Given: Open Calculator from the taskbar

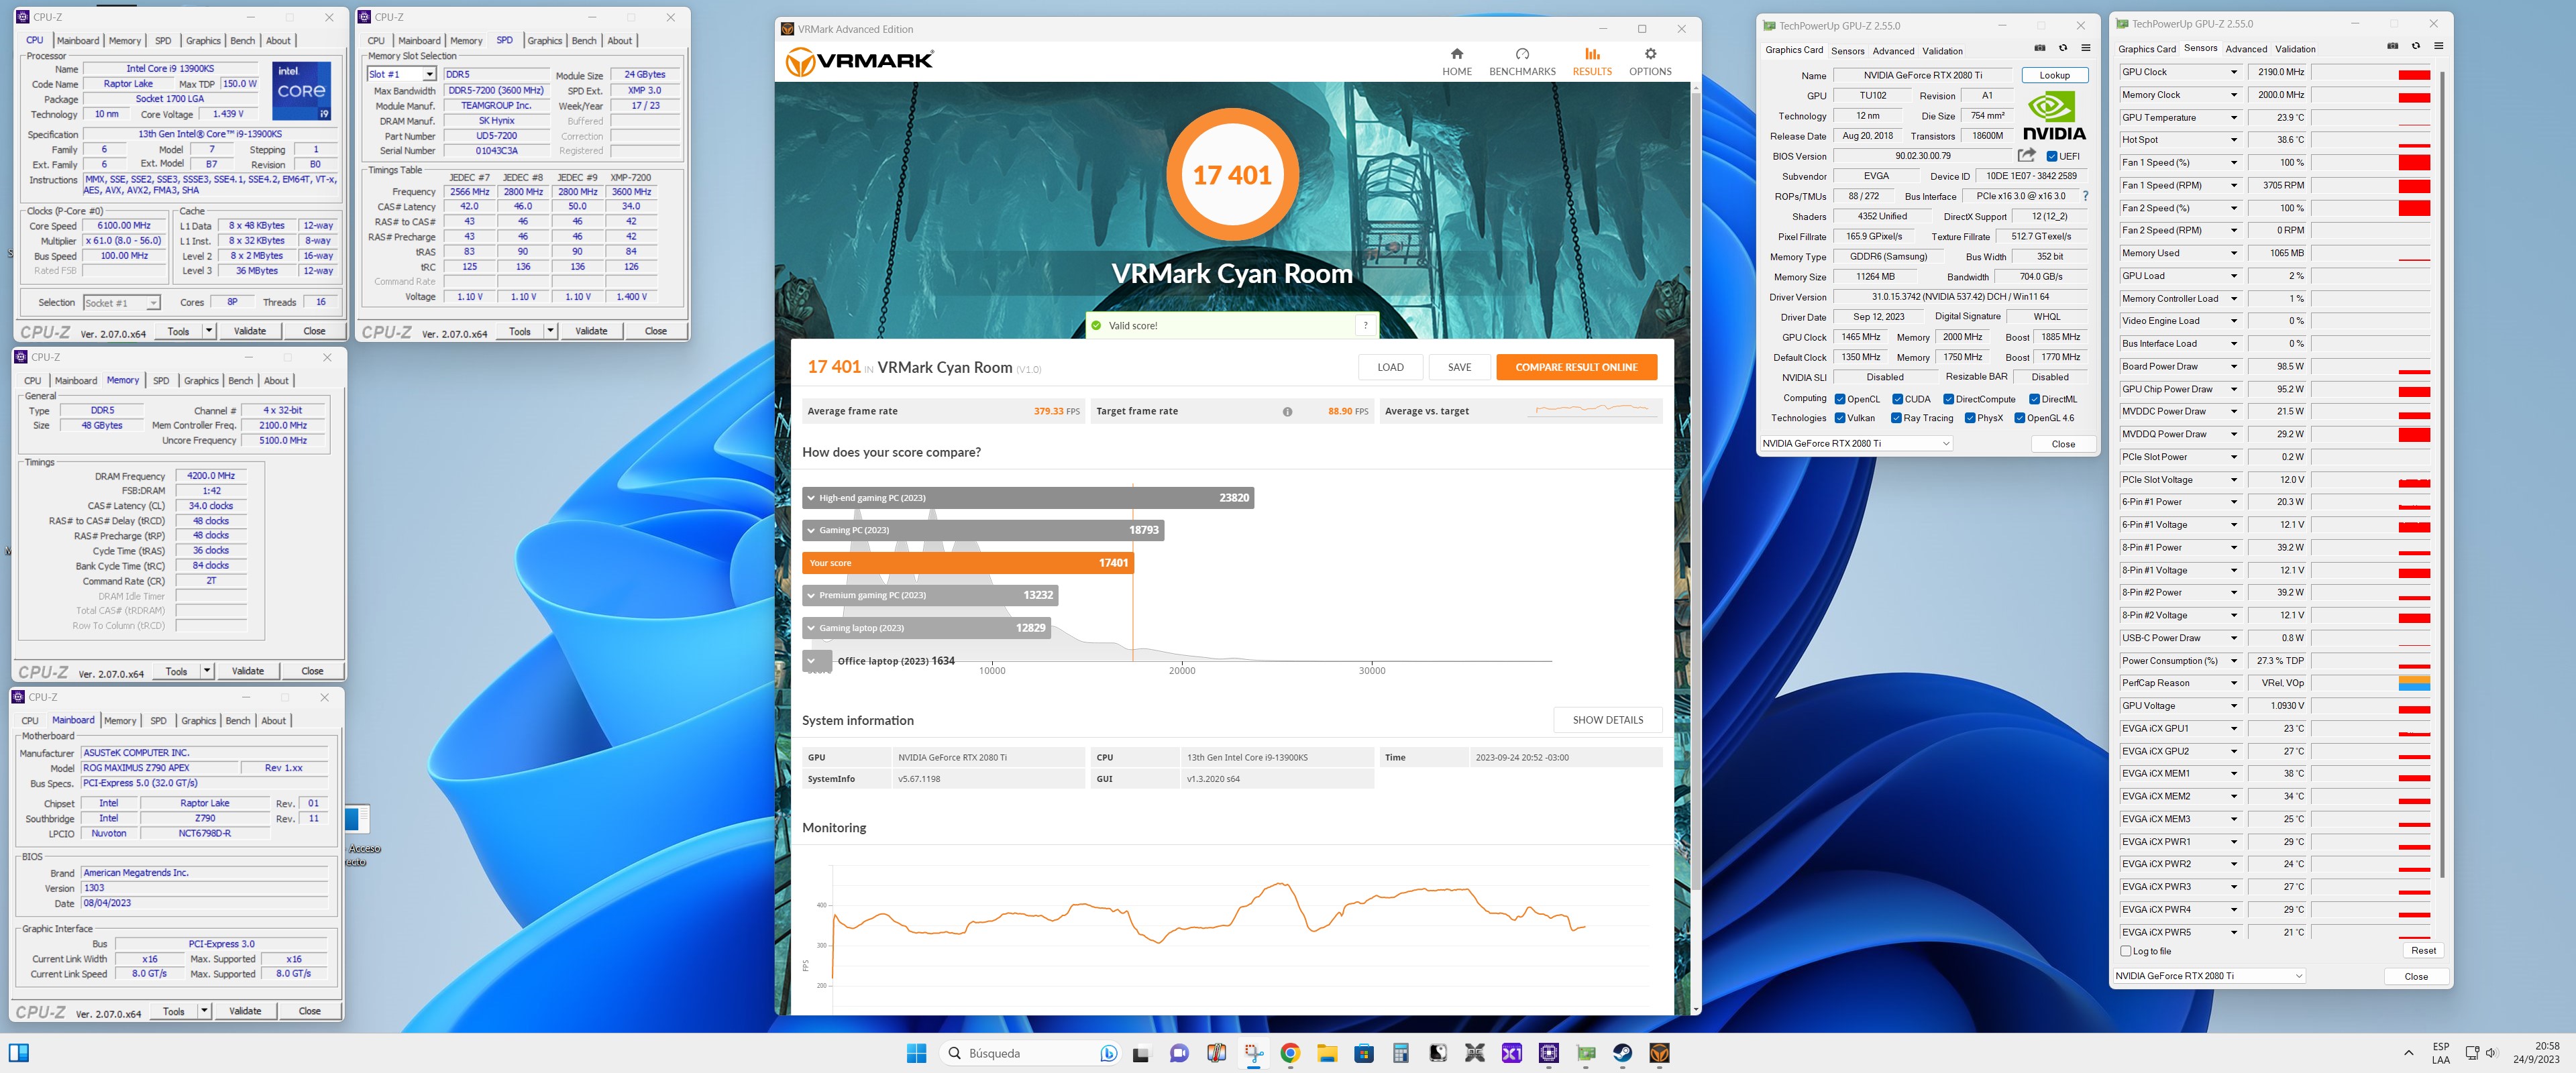Looking at the screenshot, I should 1400,1053.
